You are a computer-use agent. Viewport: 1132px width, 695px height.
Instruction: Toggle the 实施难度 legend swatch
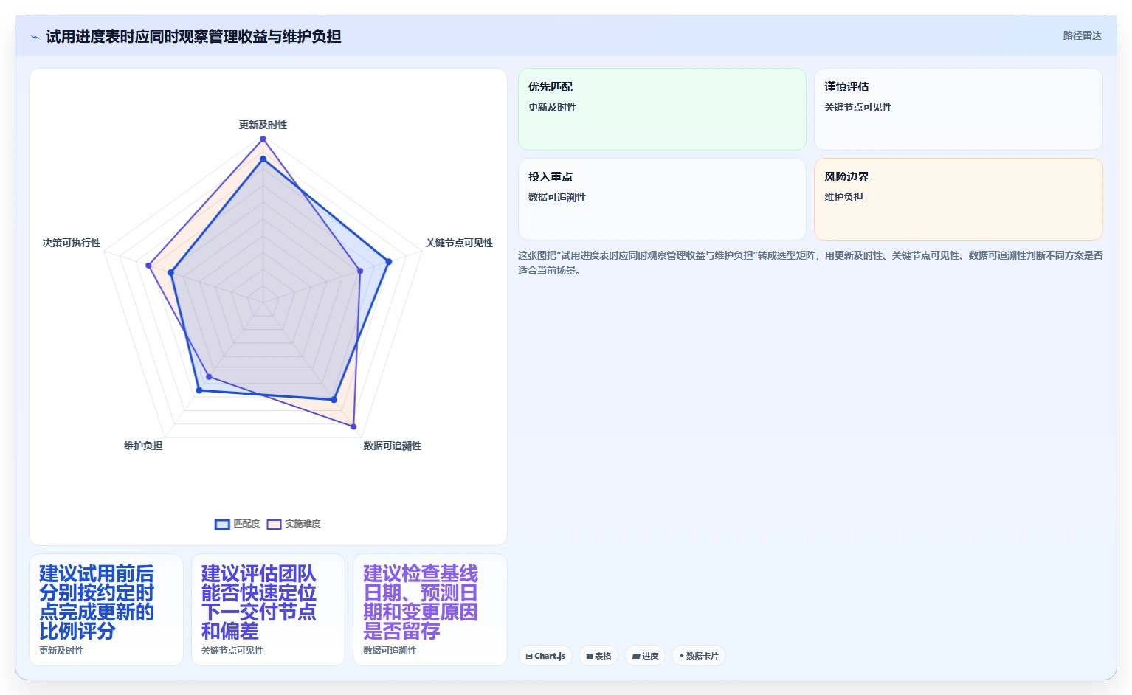274,524
